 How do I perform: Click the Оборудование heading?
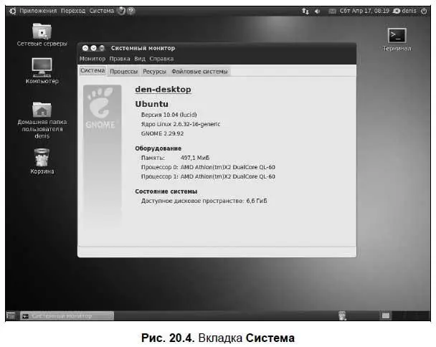[158, 148]
